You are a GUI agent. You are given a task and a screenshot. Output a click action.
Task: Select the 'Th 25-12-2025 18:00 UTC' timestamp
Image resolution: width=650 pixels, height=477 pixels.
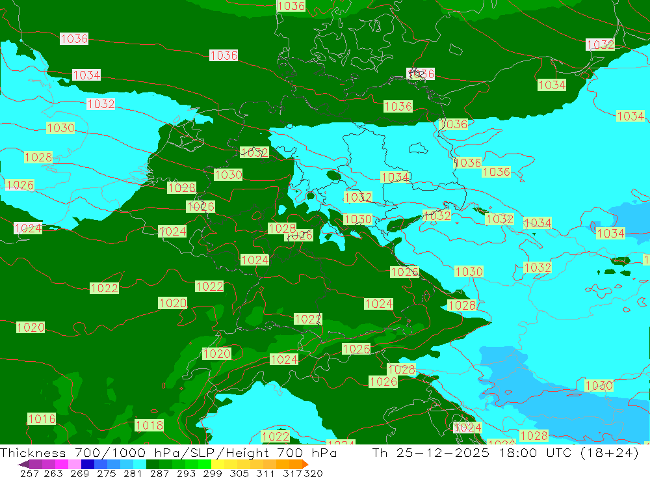[472, 453]
